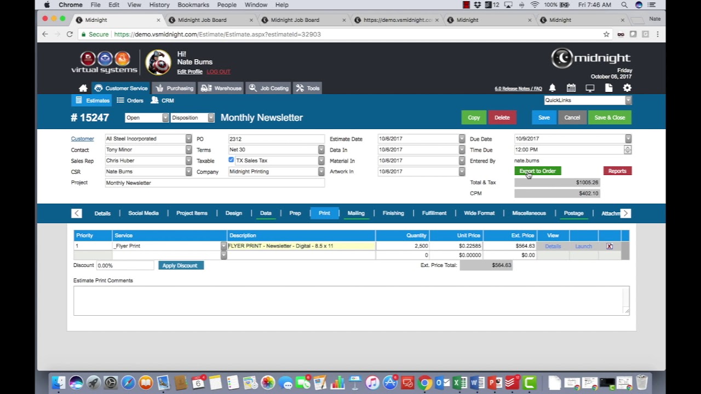The image size is (701, 394).
Task: Switch to the CRM tab
Action: pyautogui.click(x=163, y=101)
